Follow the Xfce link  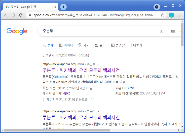[131, 88]
